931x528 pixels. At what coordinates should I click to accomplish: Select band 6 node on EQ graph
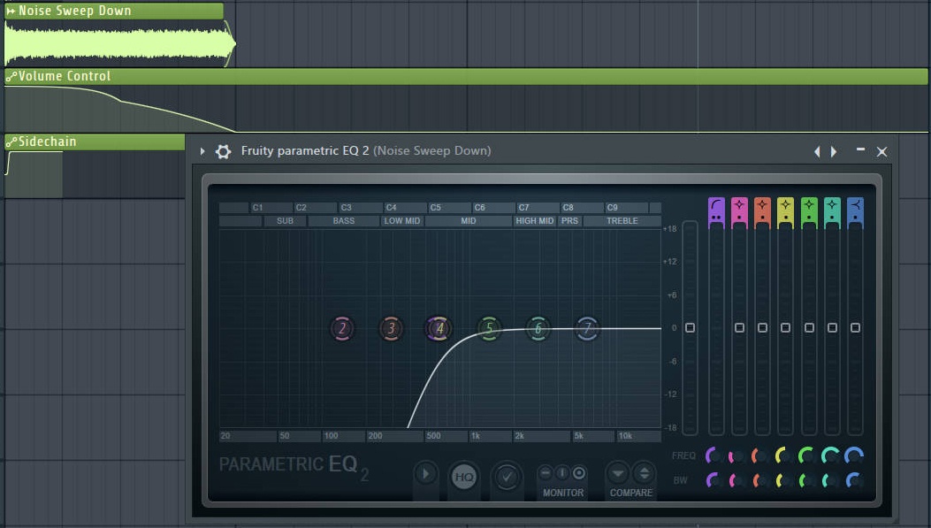click(x=538, y=328)
